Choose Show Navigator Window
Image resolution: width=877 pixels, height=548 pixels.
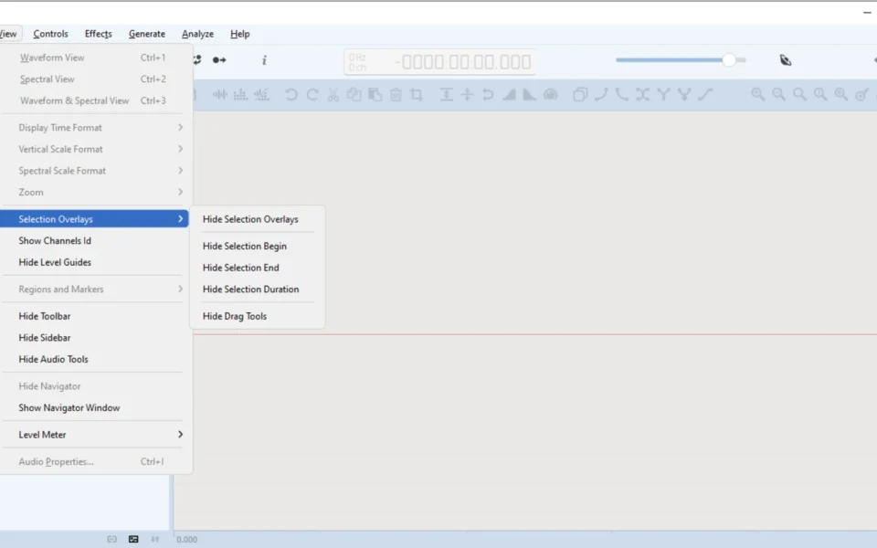pos(94,407)
